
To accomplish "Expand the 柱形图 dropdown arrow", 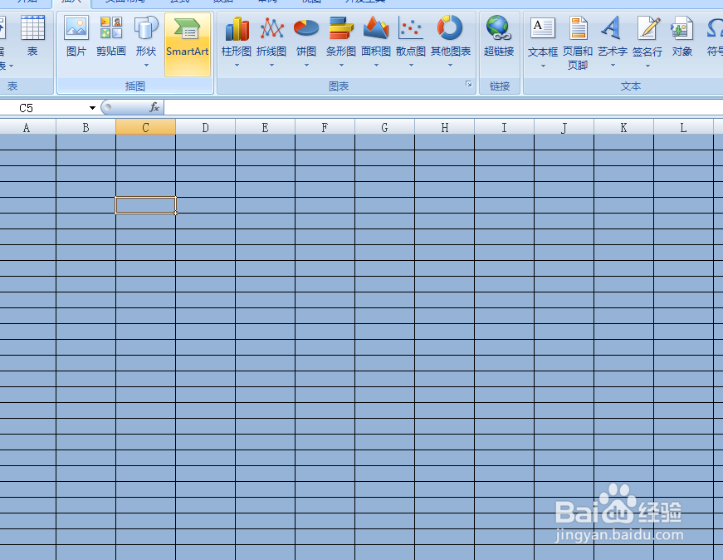I will point(237,66).
